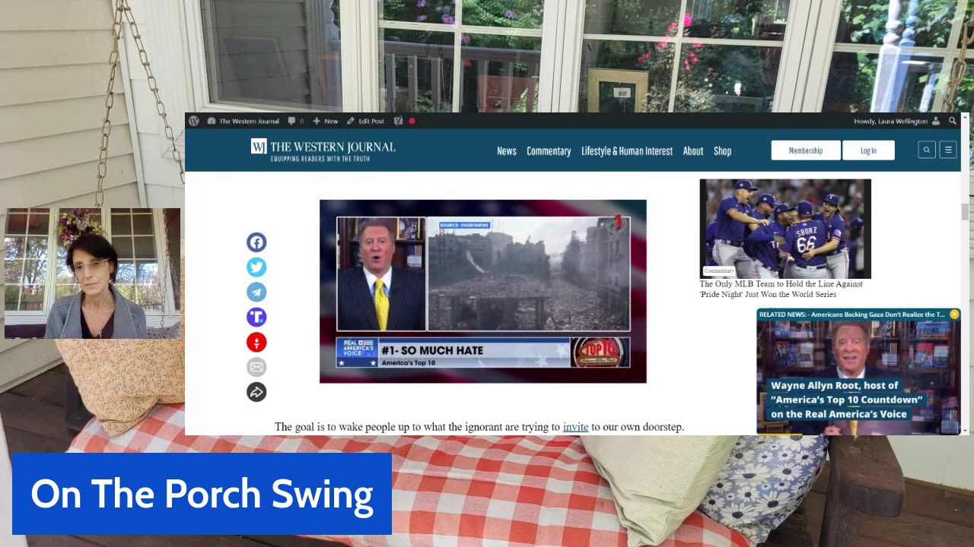
Task: Open the Shop page
Action: coord(723,151)
